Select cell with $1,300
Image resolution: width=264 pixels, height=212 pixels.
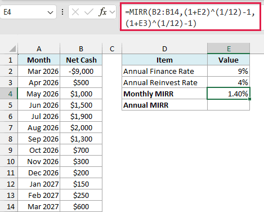(x=81, y=139)
